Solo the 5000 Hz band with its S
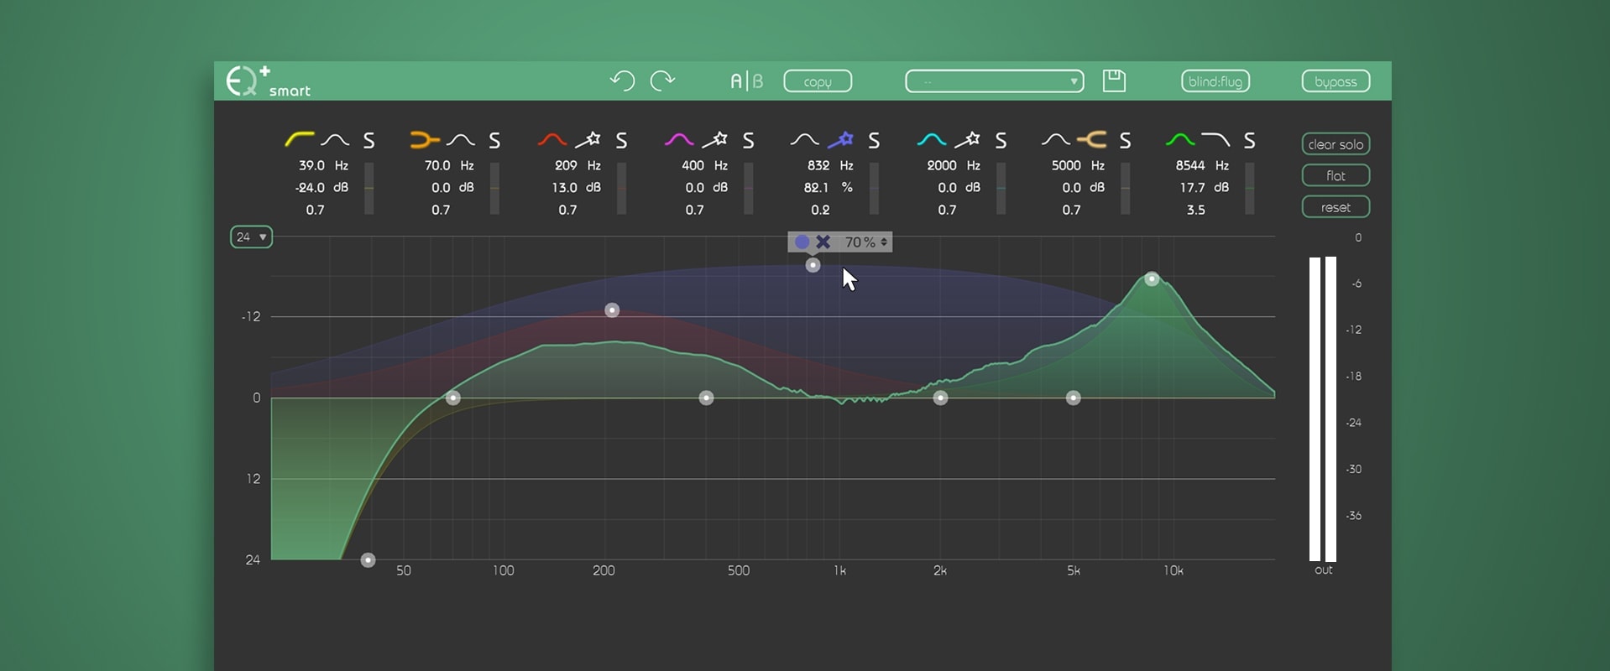1610x671 pixels. (1125, 140)
